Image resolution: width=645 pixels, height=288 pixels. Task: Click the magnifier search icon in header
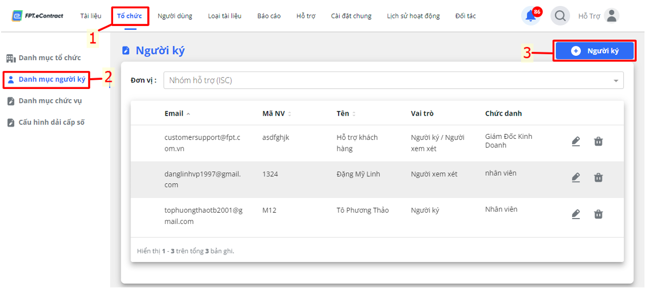tap(560, 16)
